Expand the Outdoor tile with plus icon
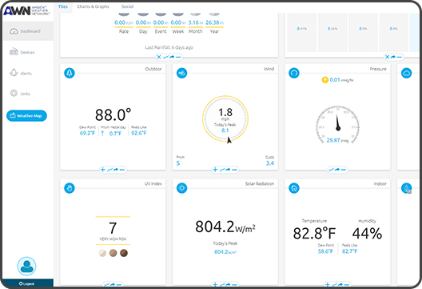The image size is (422, 289). click(x=102, y=170)
